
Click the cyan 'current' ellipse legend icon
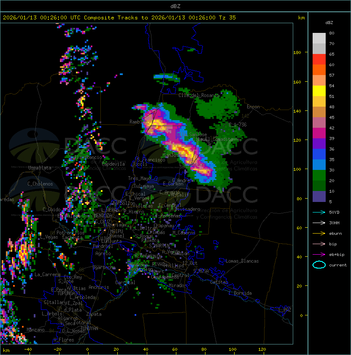319,265
